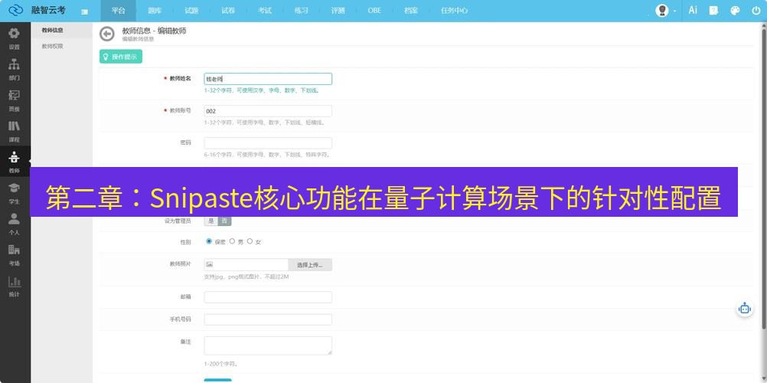Viewport: 767px width, 383px height.
Task: Click the 教师照片 file path field
Action: click(246, 265)
